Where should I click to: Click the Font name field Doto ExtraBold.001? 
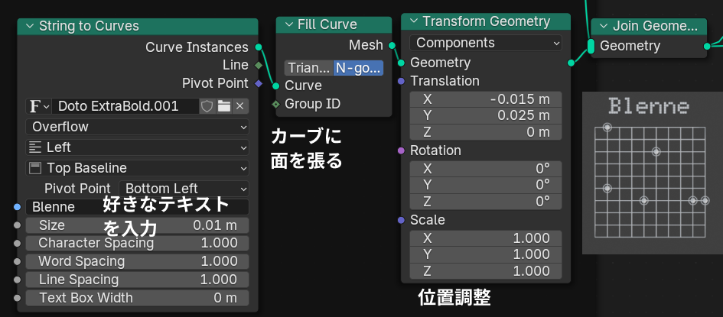point(125,106)
